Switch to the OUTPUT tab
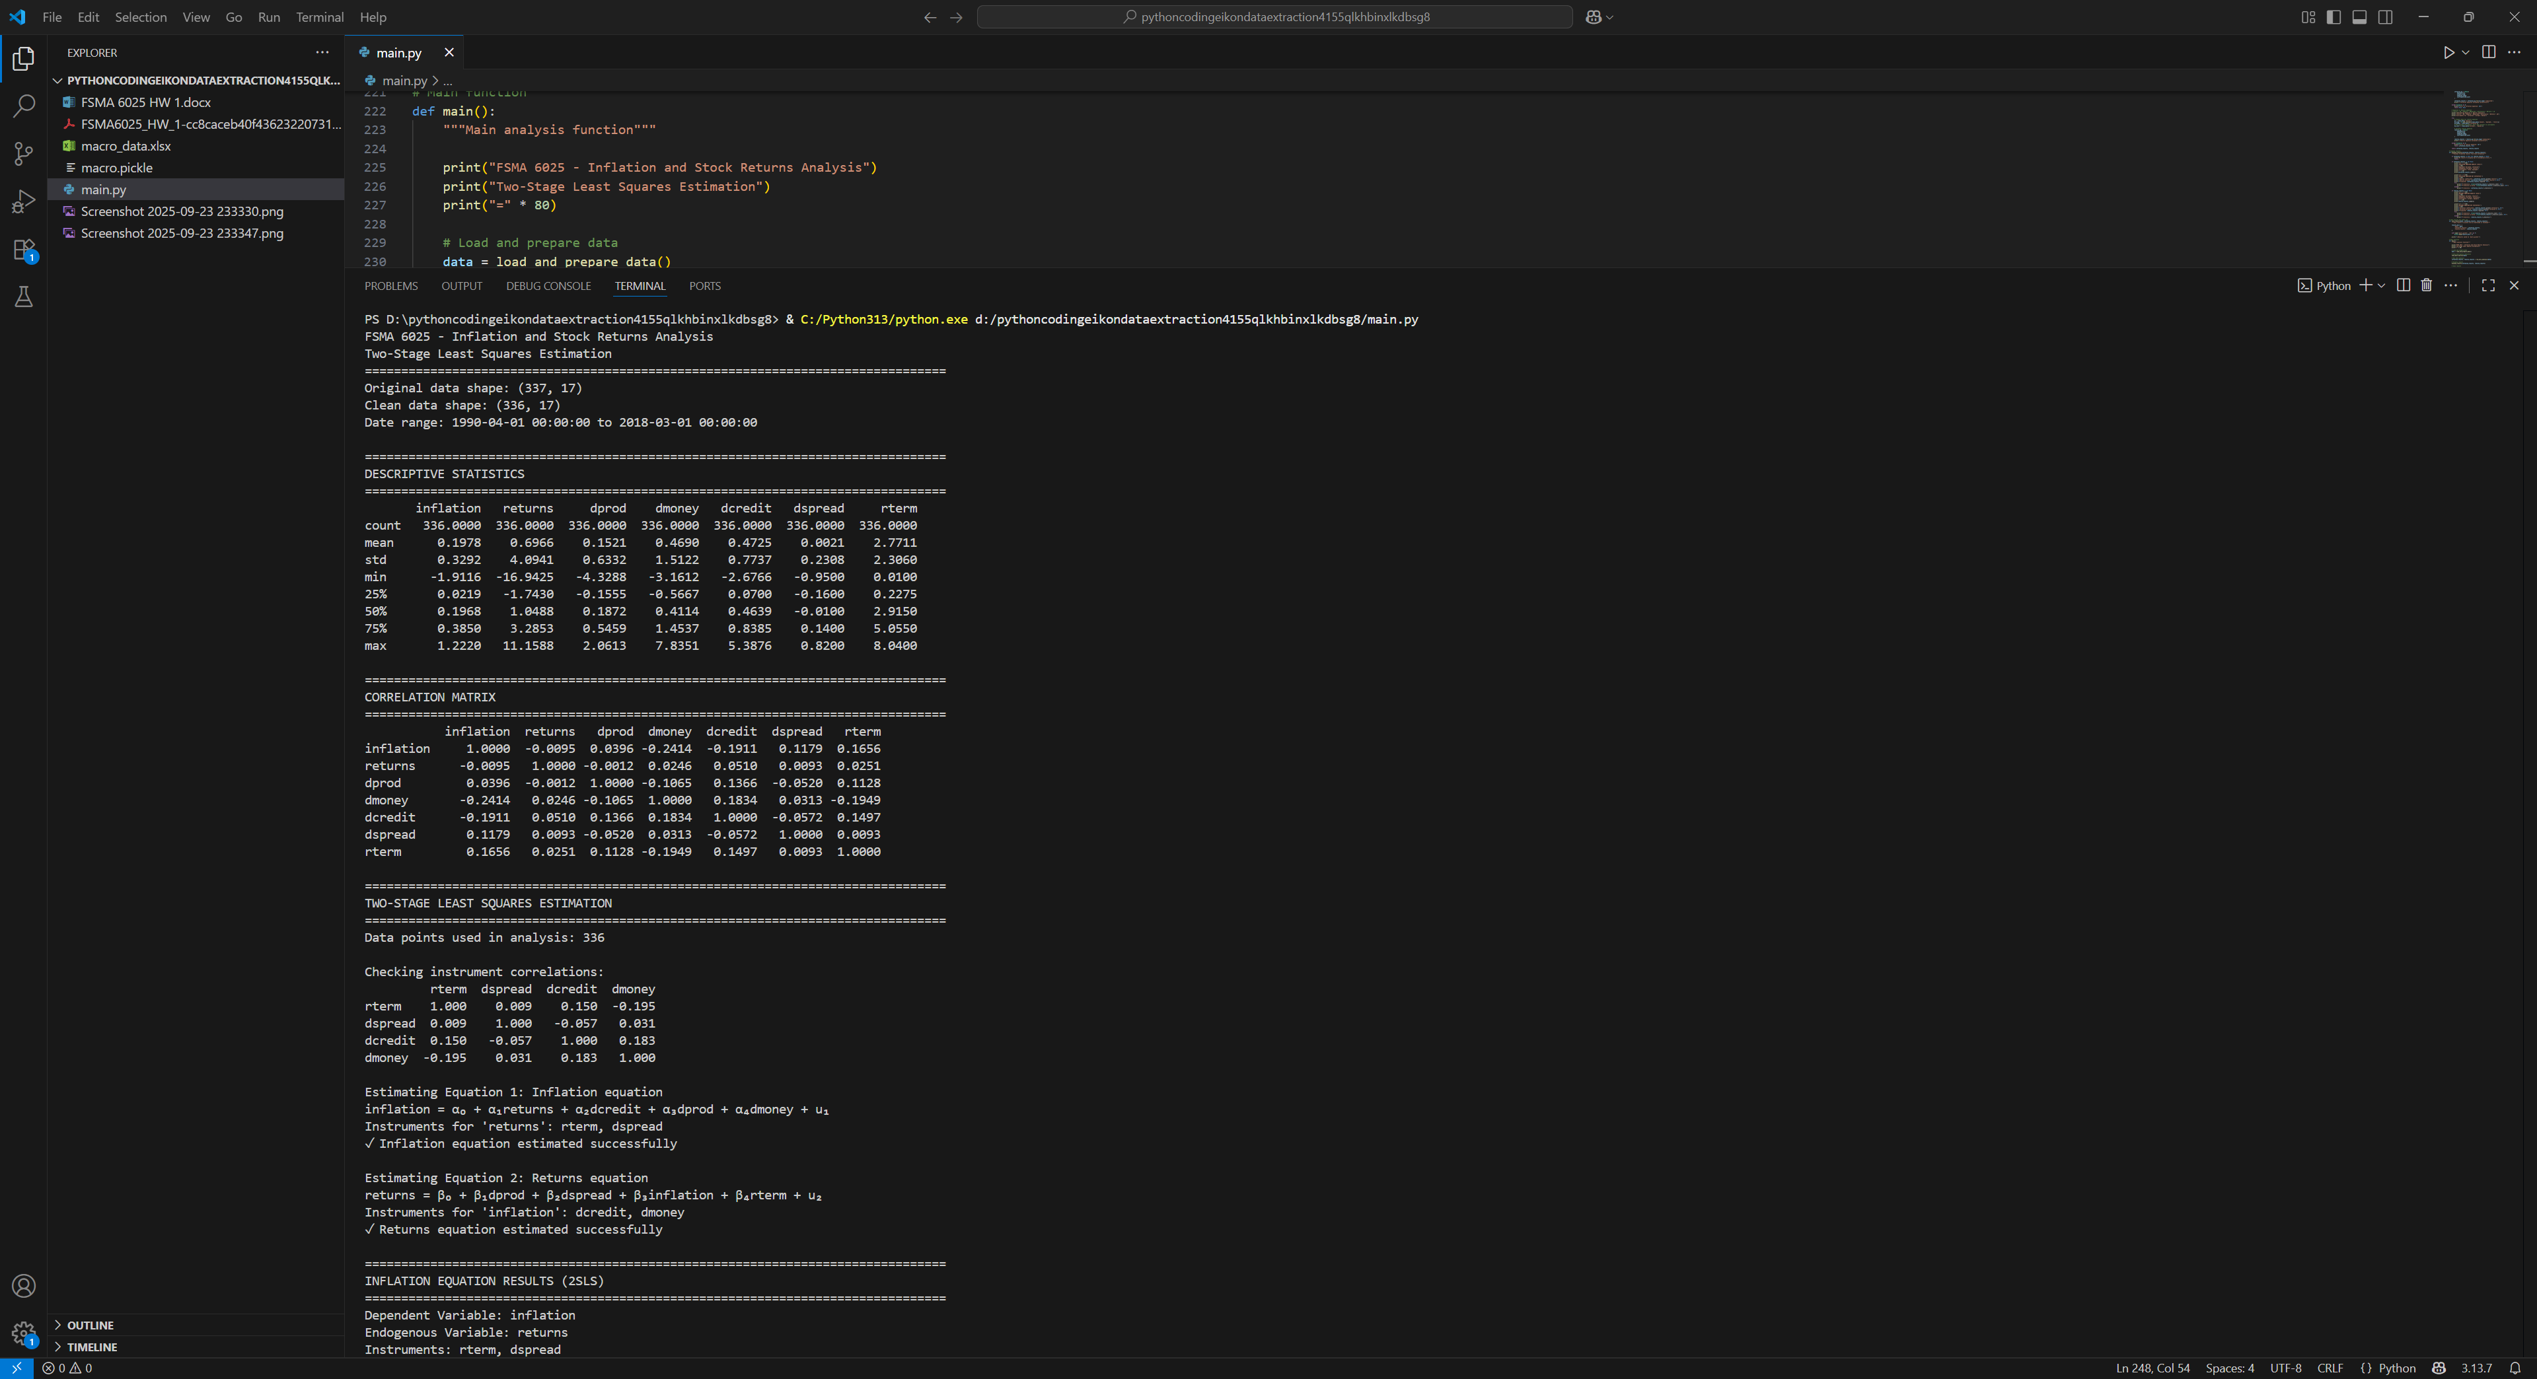Viewport: 2537px width, 1379px height. [461, 285]
